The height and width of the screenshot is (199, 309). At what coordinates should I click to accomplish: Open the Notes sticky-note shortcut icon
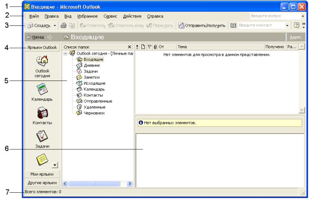pyautogui.click(x=42, y=159)
